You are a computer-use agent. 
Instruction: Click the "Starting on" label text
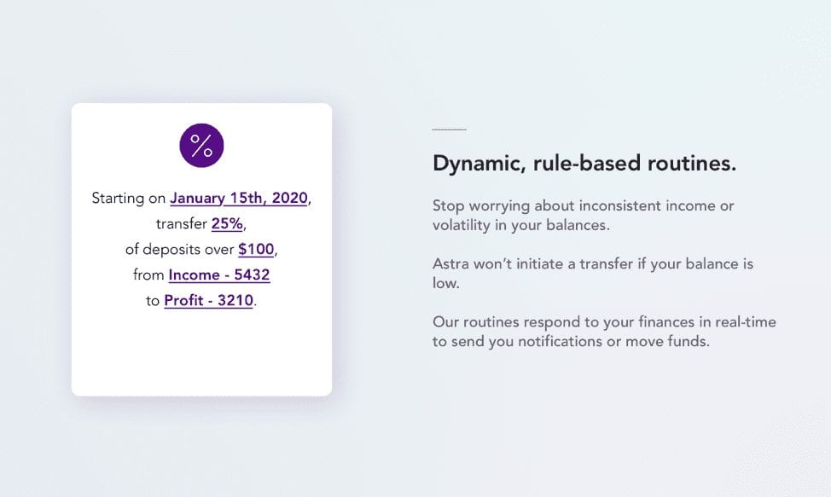[x=127, y=198]
